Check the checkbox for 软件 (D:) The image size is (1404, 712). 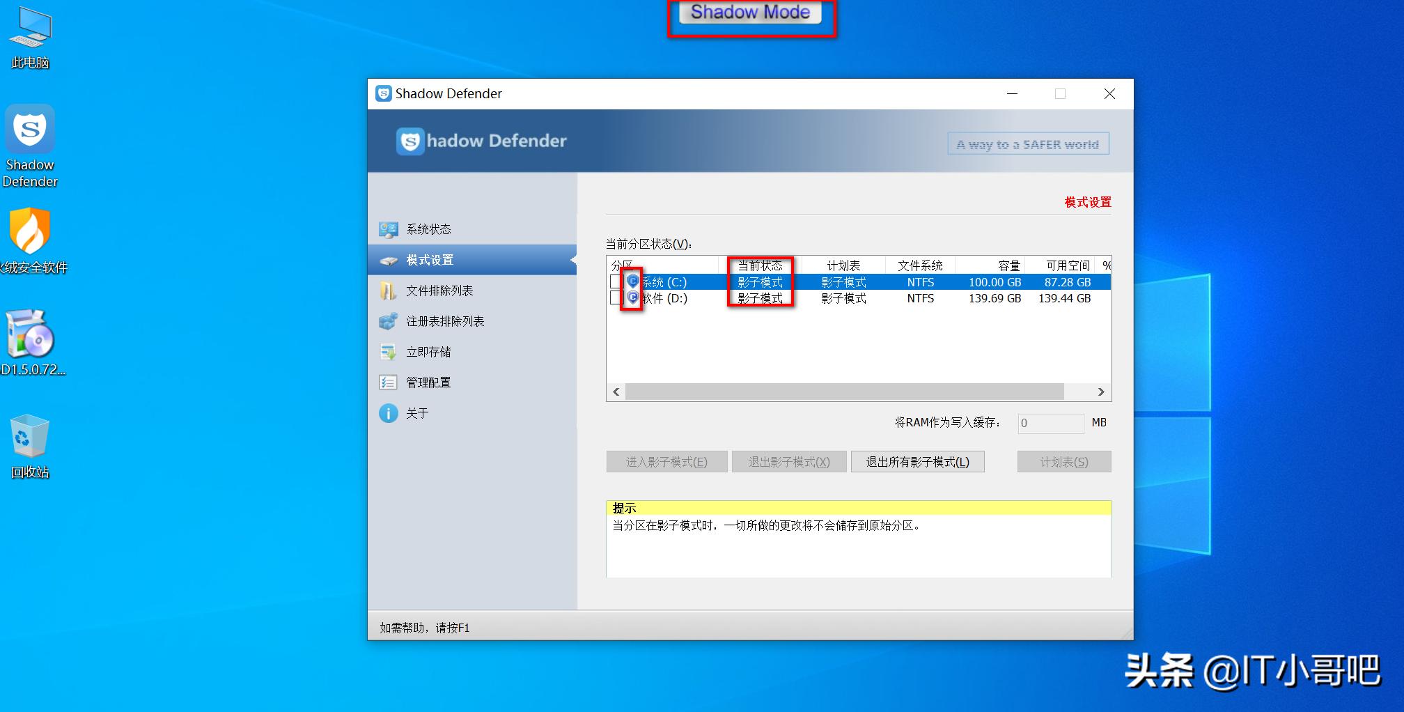(x=616, y=298)
